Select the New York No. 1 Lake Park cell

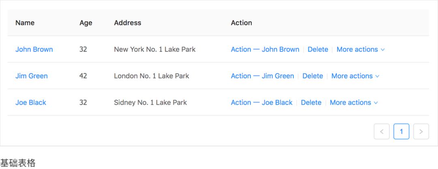[155, 49]
